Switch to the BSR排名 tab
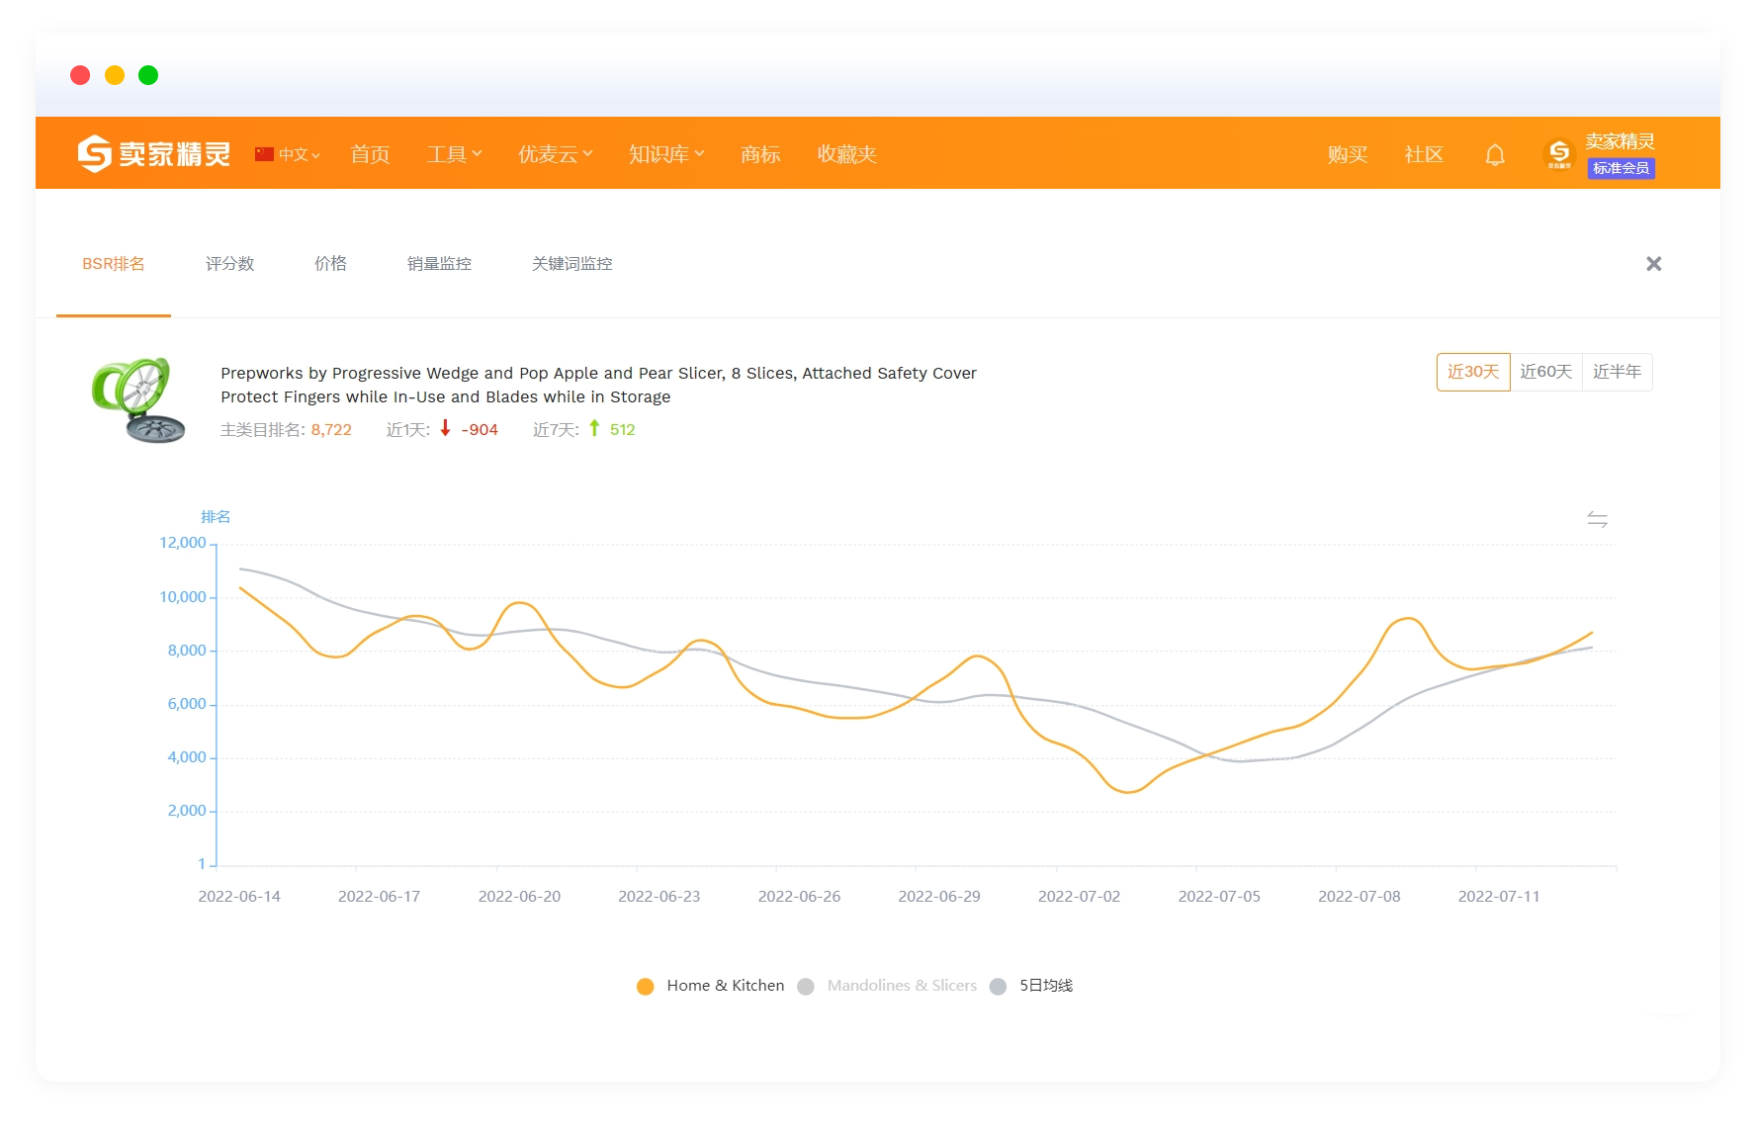 point(114,264)
